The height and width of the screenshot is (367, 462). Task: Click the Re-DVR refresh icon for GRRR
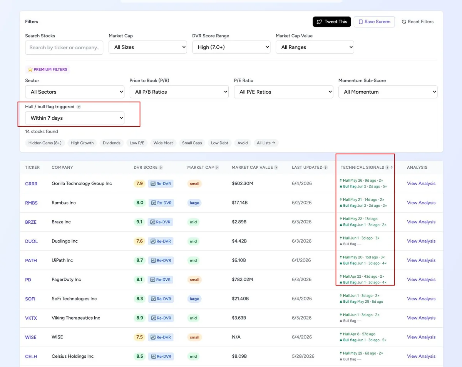[x=152, y=184]
